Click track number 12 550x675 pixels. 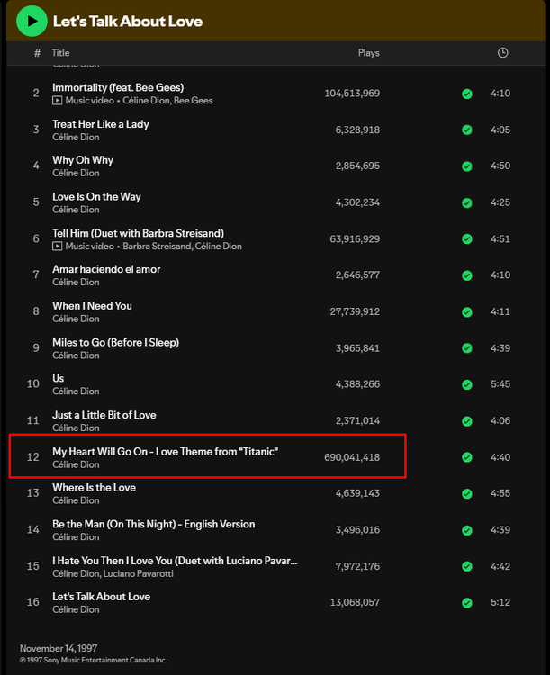tap(33, 457)
